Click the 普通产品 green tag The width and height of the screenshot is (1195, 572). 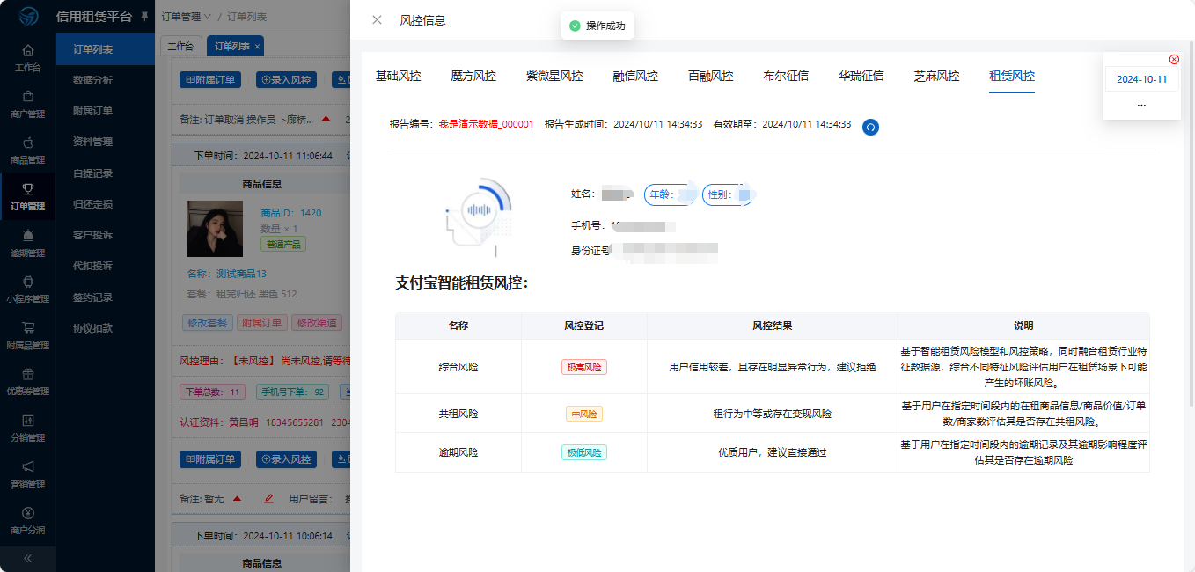pyautogui.click(x=283, y=244)
